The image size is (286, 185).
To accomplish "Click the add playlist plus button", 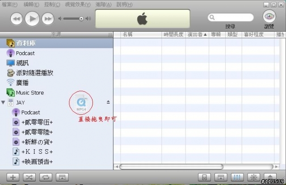I will pos(13,177).
